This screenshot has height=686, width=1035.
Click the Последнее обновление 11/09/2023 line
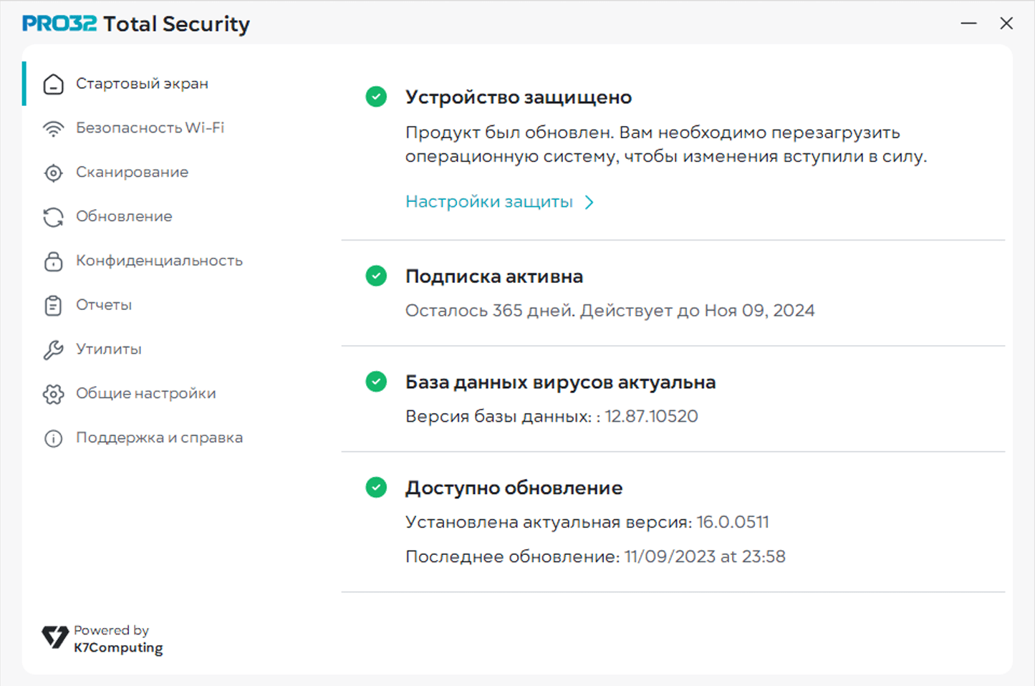[595, 557]
